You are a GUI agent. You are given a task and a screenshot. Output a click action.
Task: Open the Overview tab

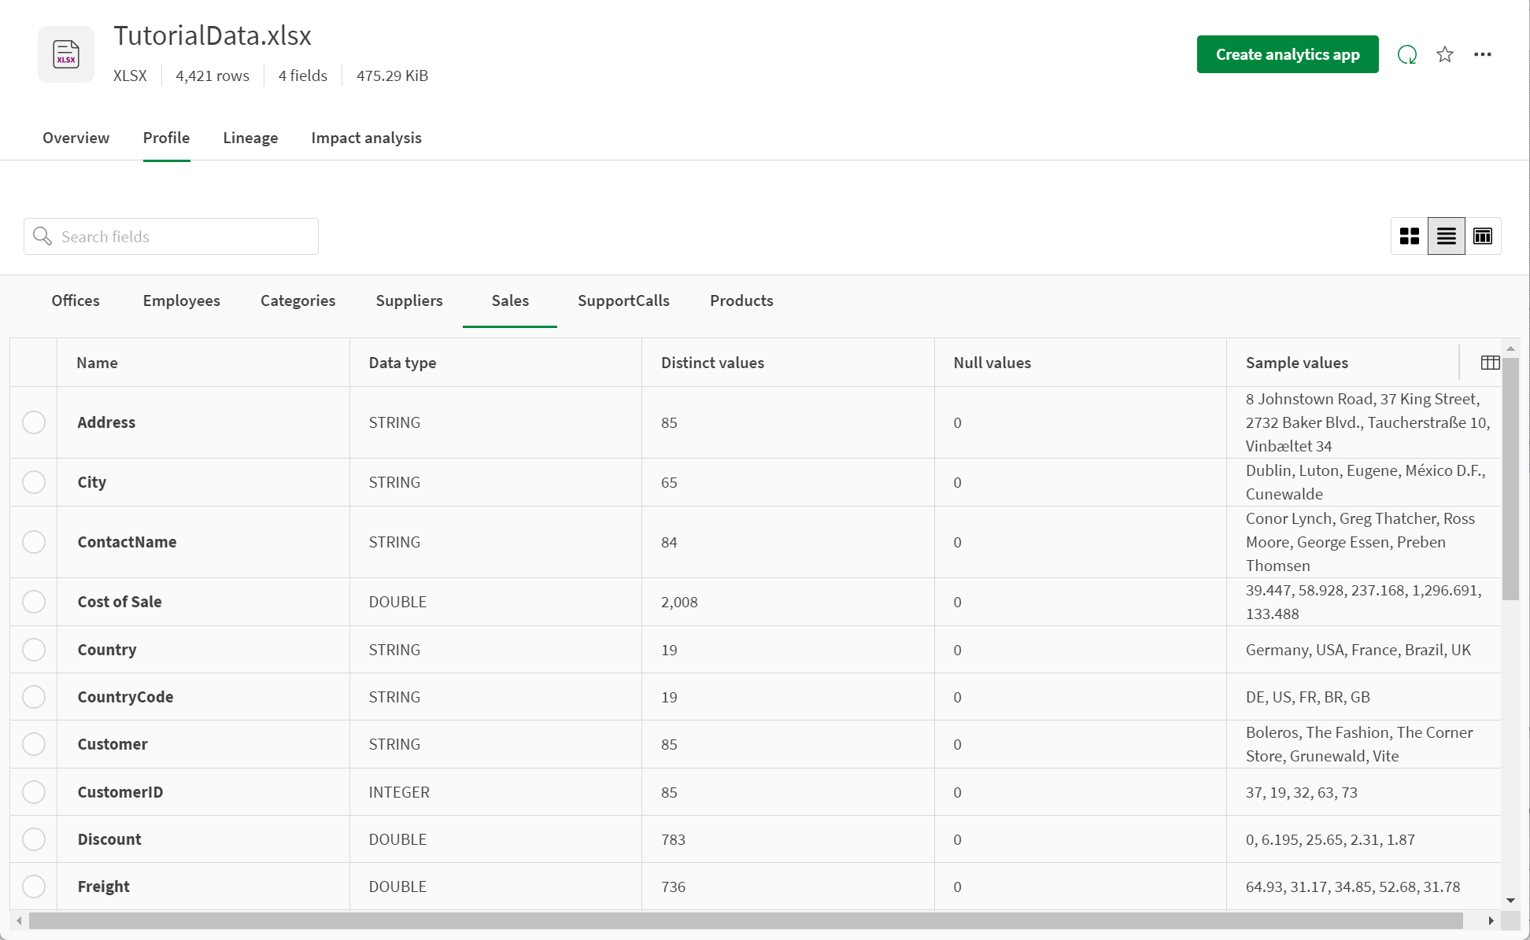click(76, 138)
